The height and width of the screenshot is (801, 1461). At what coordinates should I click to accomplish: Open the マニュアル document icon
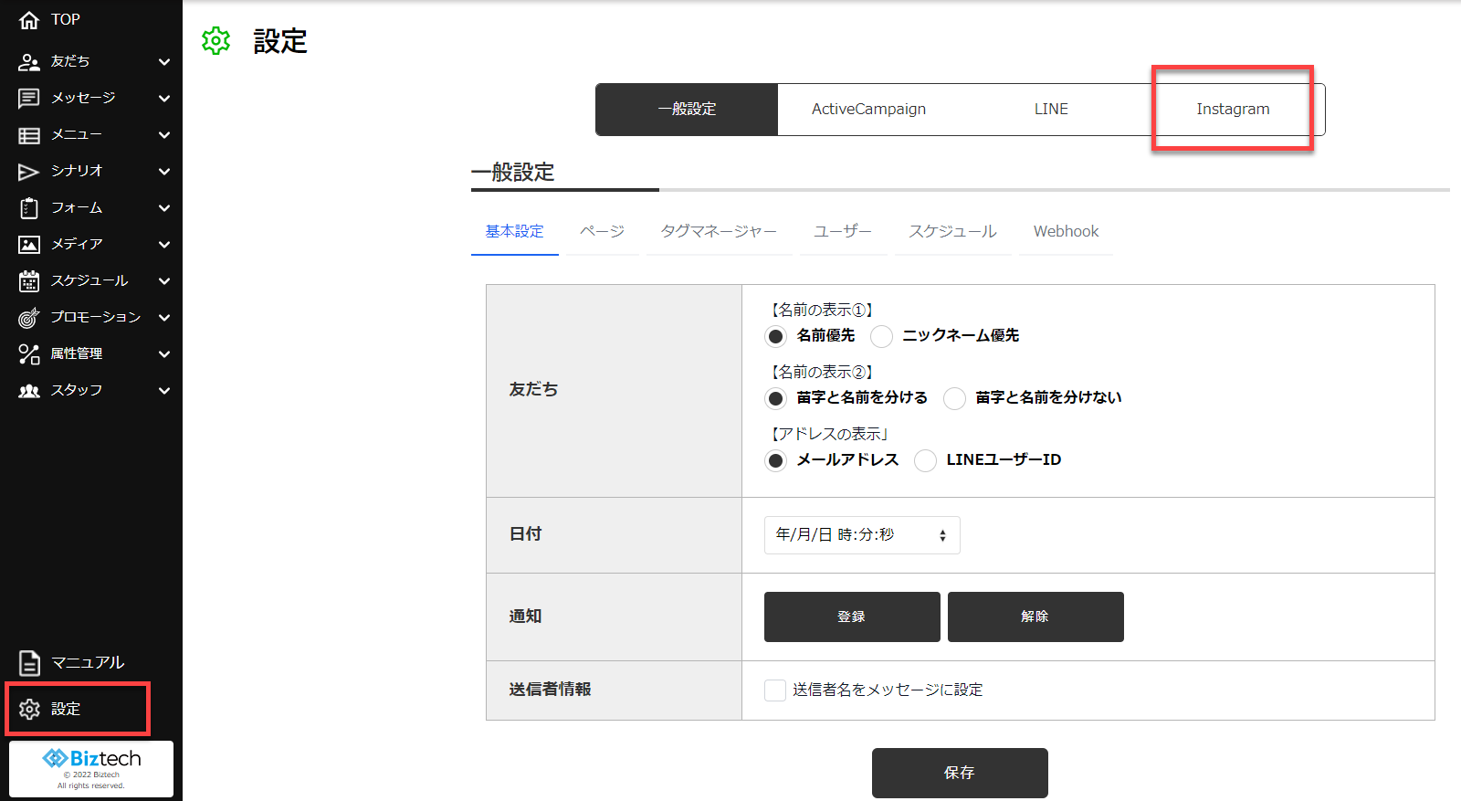click(29, 663)
